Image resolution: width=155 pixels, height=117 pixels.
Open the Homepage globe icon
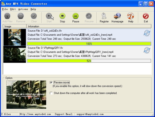click(117, 16)
